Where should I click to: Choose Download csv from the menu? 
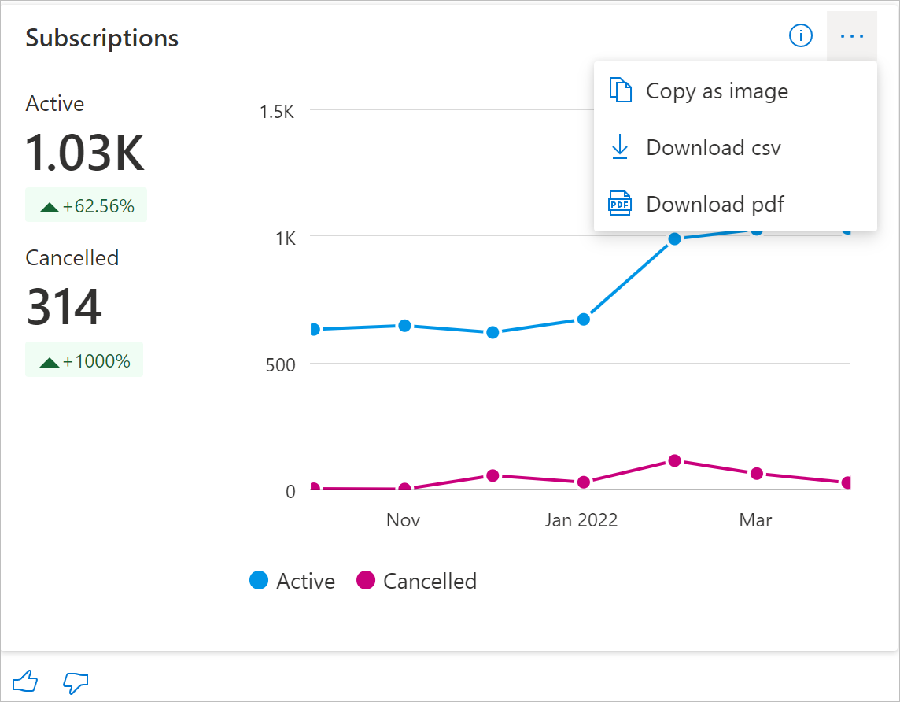pos(714,147)
